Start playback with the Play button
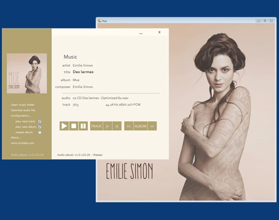This screenshot has height=220, width=279. (64, 126)
